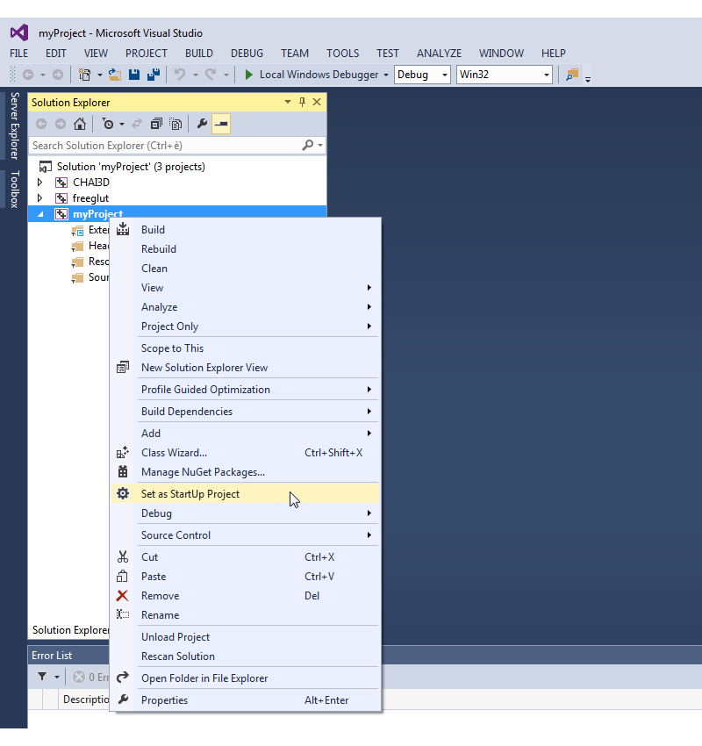The height and width of the screenshot is (746, 702).
Task: Choose Scope to This entry
Action: [x=245, y=348]
